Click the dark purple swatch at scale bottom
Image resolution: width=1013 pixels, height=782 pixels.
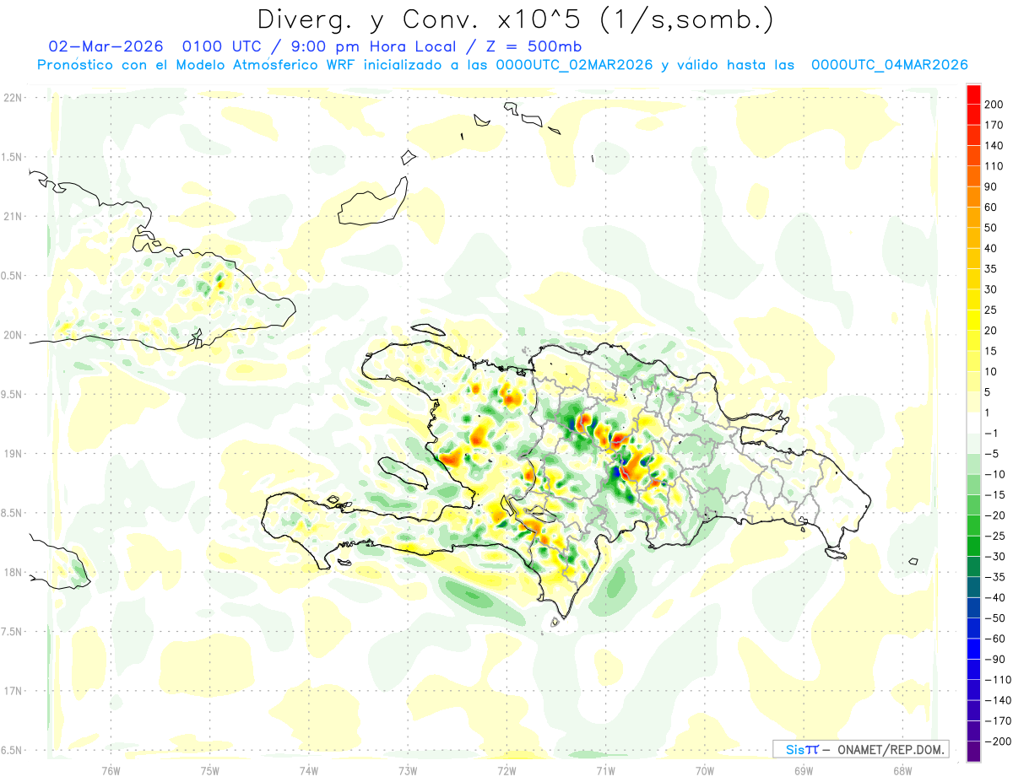[x=972, y=751]
